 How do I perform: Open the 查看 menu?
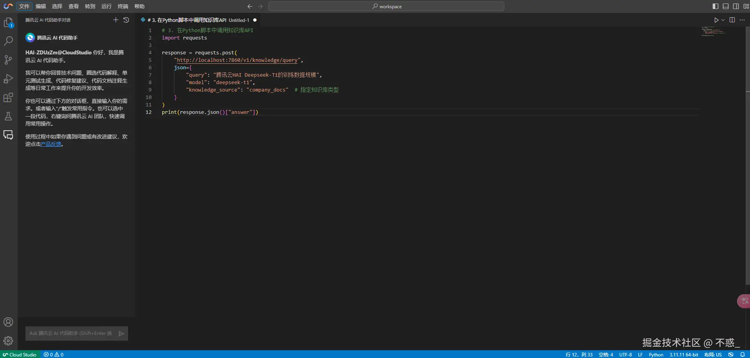coord(74,6)
